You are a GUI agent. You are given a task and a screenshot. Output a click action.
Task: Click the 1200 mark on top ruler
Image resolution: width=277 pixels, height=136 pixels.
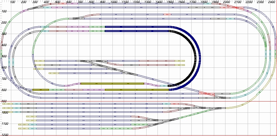click(136, 2)
